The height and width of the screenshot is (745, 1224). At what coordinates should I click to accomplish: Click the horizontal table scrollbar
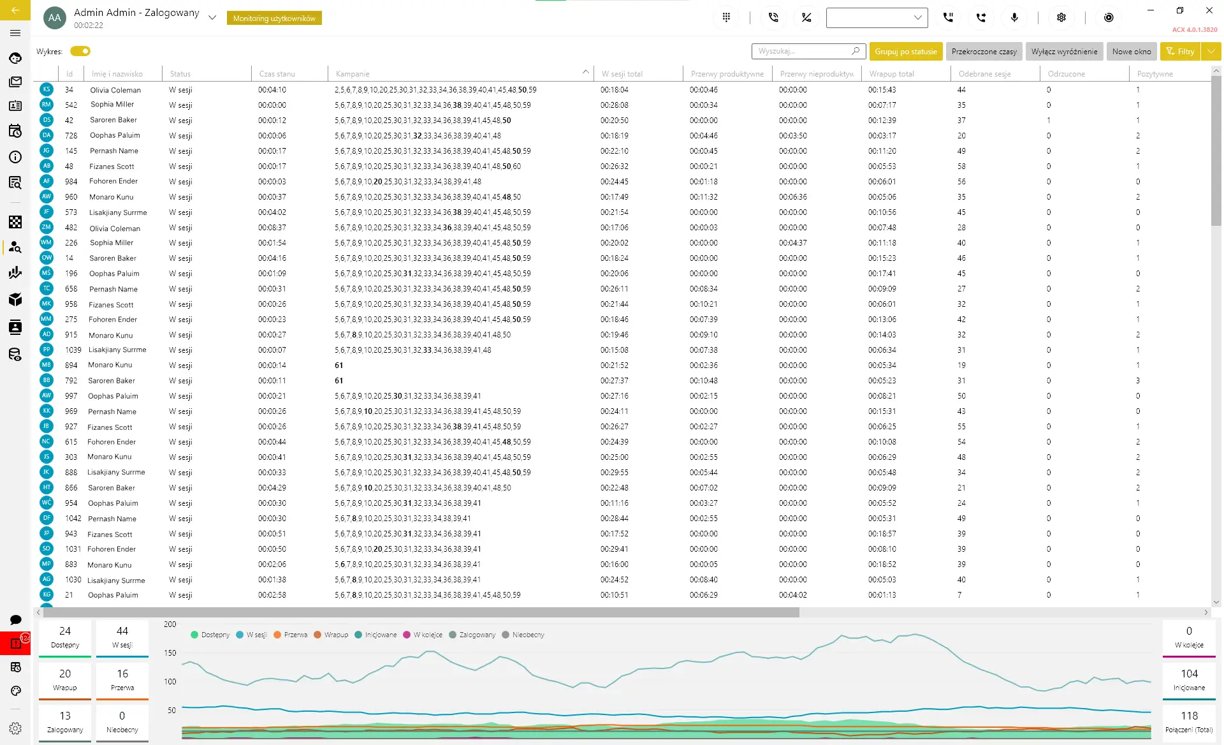point(421,612)
